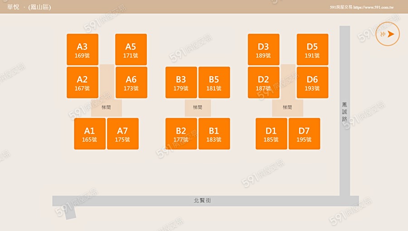Choose unit D6 at 193號

(312, 82)
